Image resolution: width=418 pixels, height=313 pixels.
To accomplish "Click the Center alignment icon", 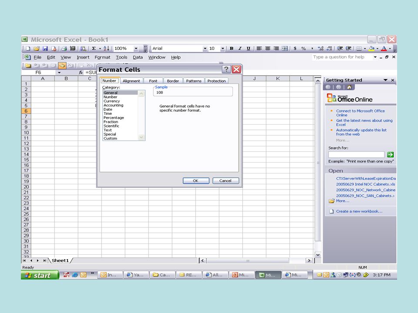I will tap(268, 48).
